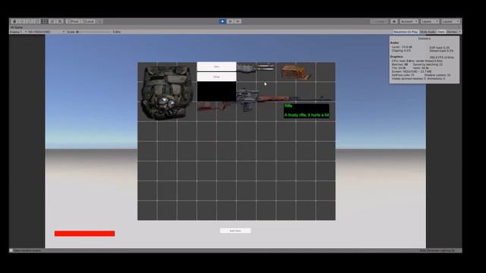Advance one frame with the Step button

(x=238, y=21)
